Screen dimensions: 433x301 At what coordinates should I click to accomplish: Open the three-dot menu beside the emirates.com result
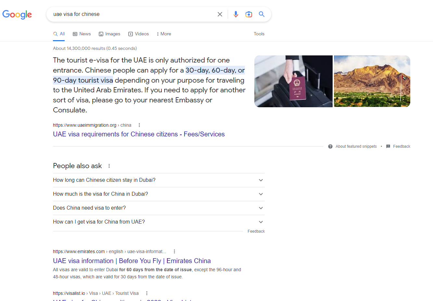pyautogui.click(x=174, y=251)
